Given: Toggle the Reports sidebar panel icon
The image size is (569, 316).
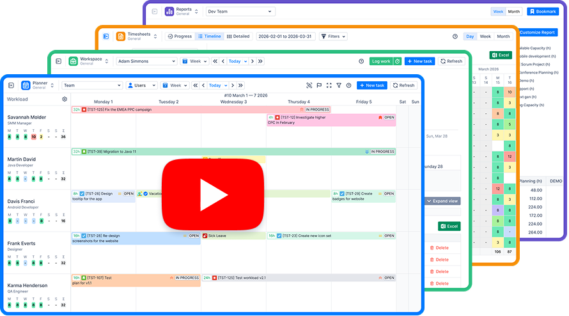Looking at the screenshot, I should click(155, 12).
